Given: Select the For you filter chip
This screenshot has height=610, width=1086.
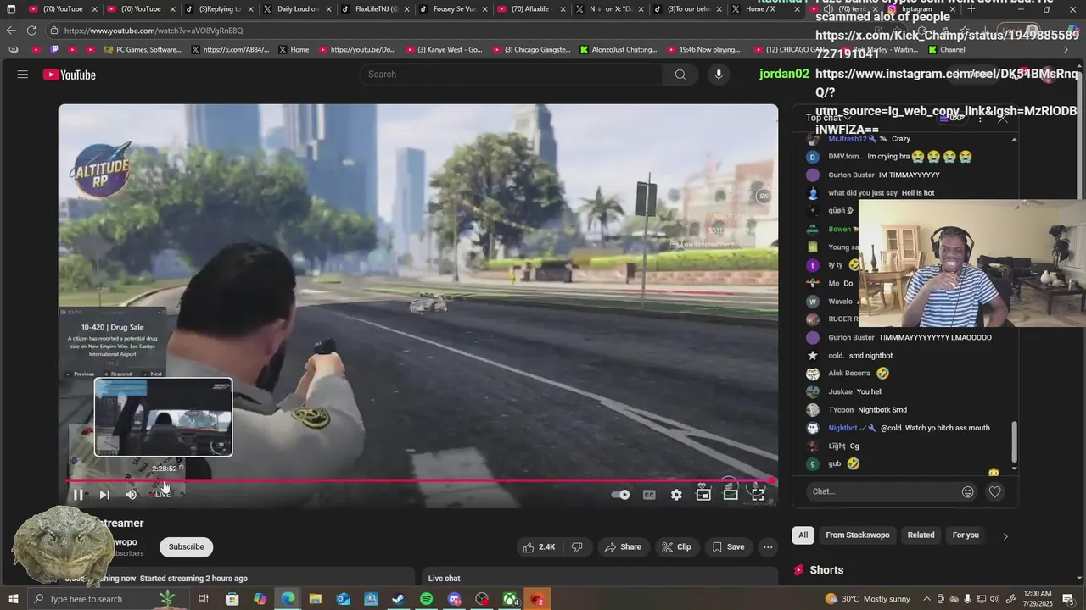Looking at the screenshot, I should click(966, 535).
